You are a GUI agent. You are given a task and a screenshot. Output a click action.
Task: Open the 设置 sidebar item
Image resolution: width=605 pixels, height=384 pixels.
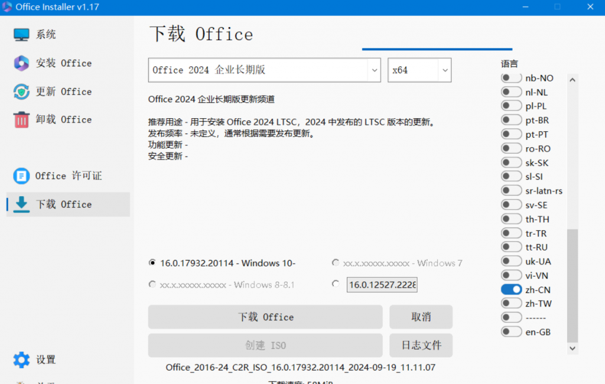[68, 360]
